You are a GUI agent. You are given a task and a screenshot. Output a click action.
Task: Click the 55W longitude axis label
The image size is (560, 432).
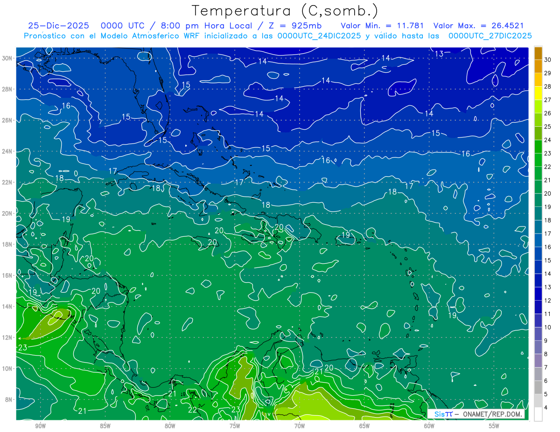(x=494, y=426)
